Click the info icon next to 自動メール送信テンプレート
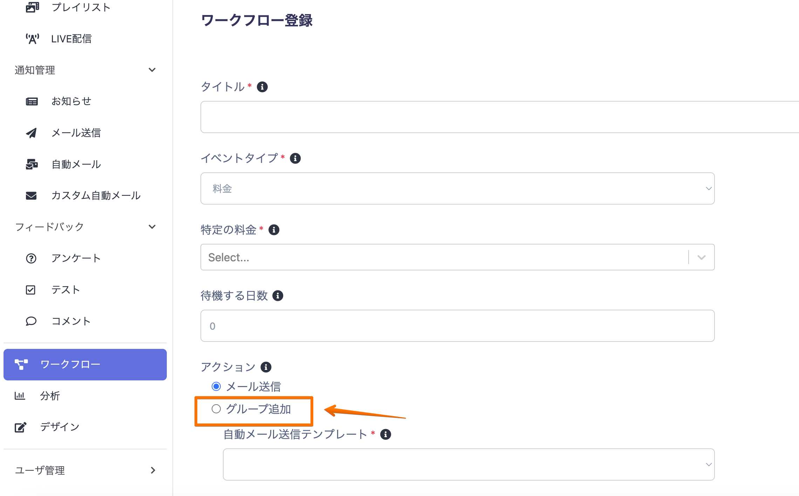799x496 pixels. [x=385, y=434]
